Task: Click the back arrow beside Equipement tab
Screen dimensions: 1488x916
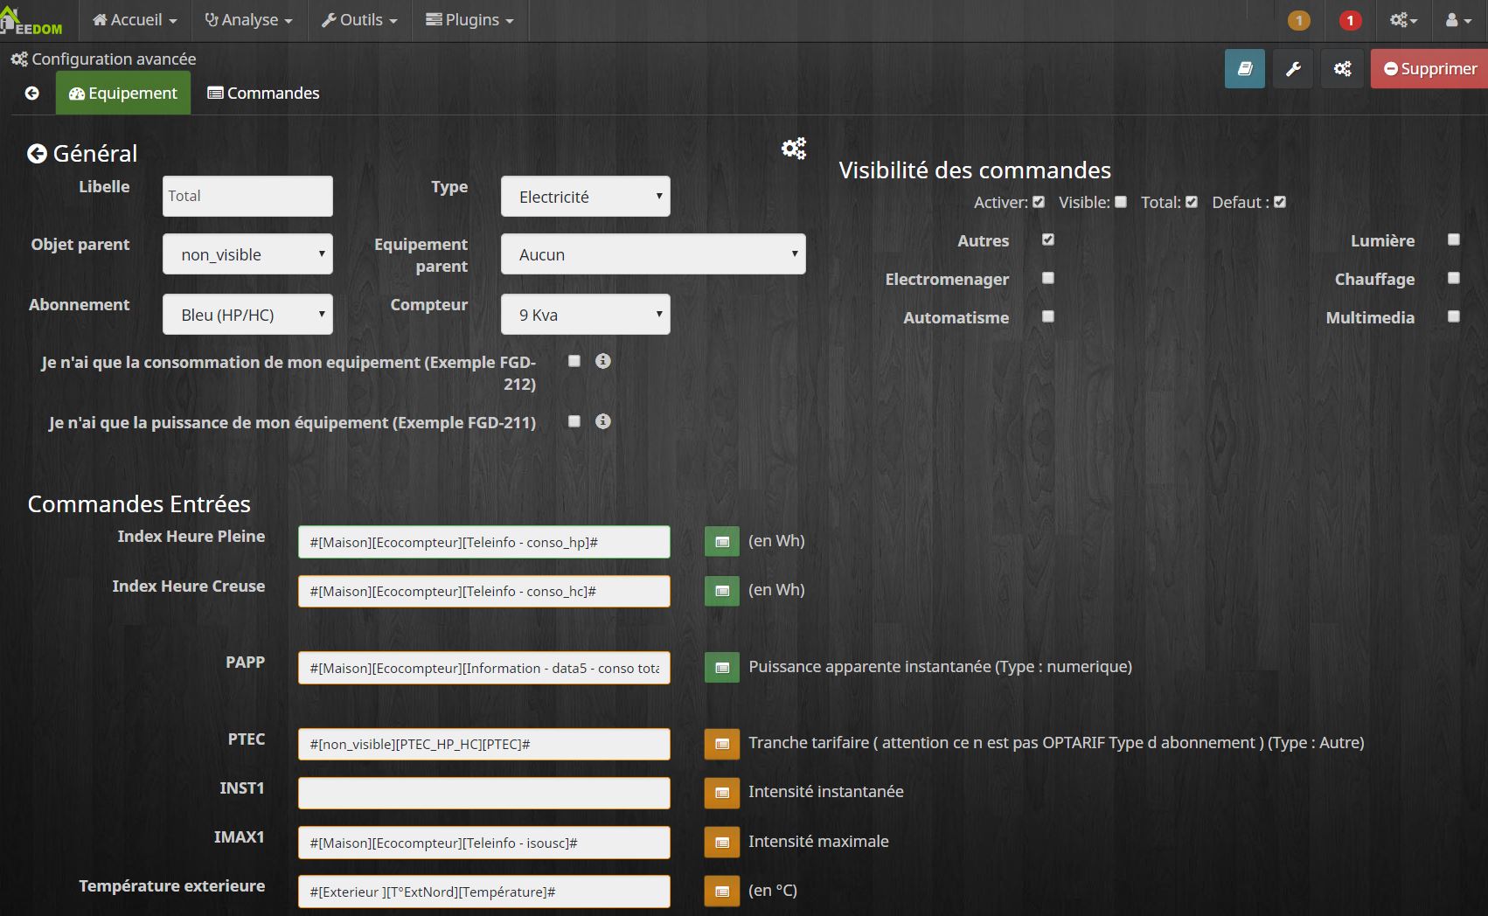Action: coord(32,93)
